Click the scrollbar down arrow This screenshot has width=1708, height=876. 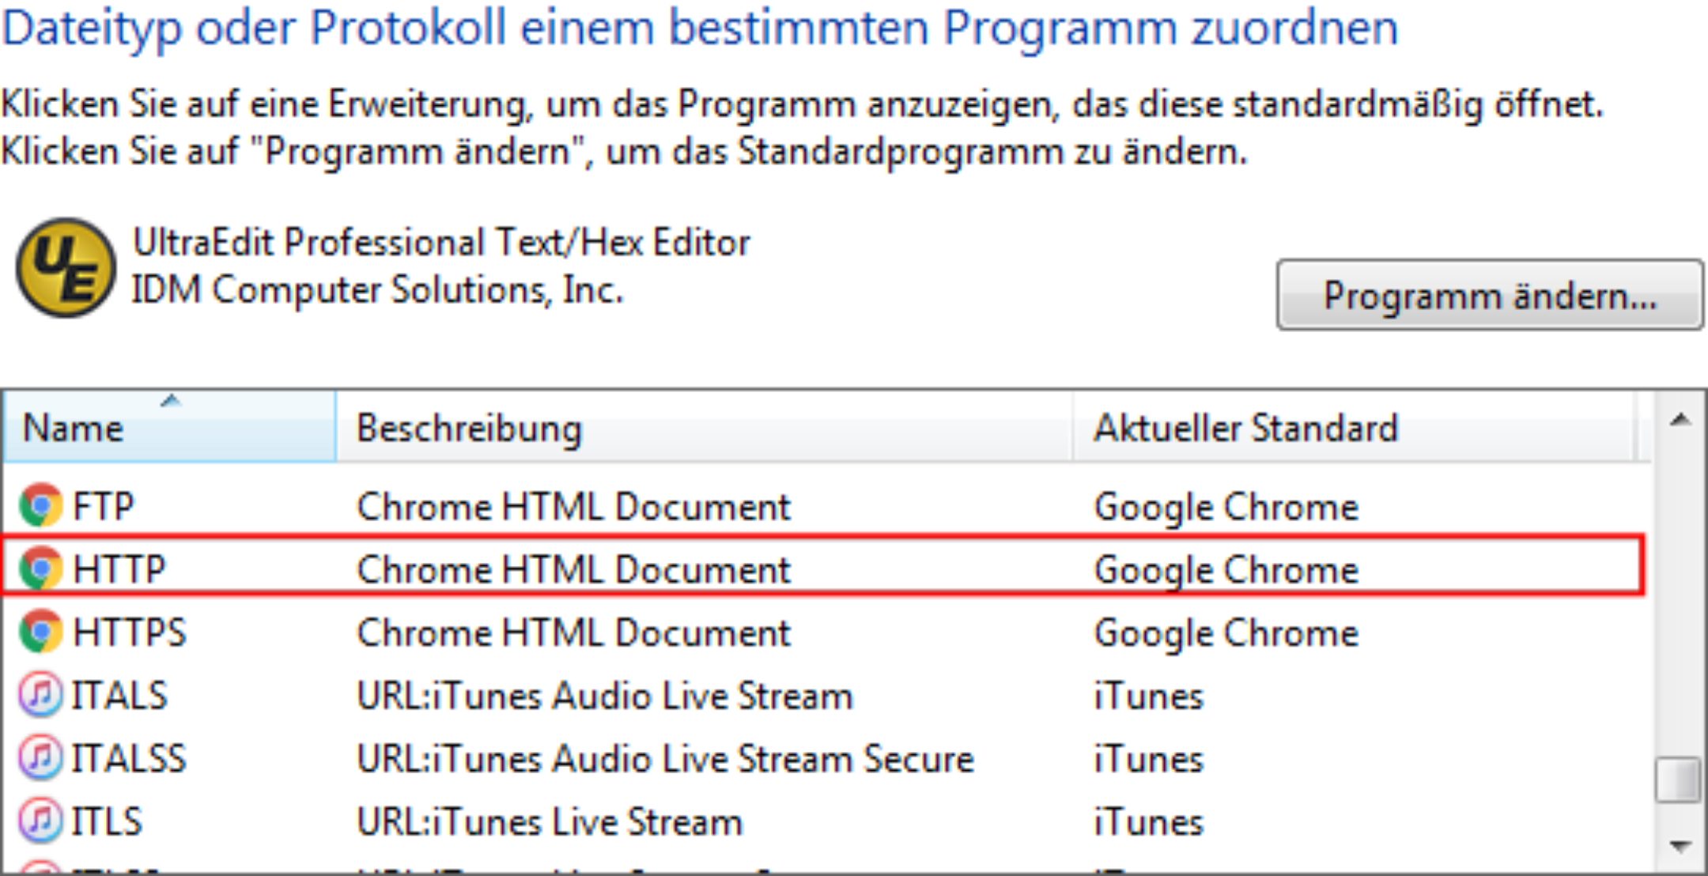click(1680, 846)
